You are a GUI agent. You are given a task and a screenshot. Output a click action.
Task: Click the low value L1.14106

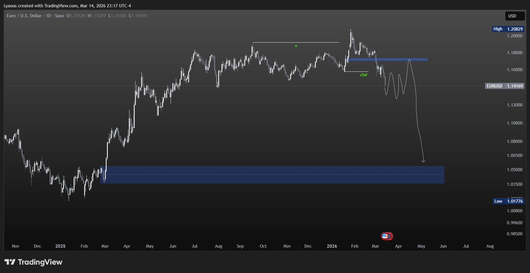coord(117,16)
